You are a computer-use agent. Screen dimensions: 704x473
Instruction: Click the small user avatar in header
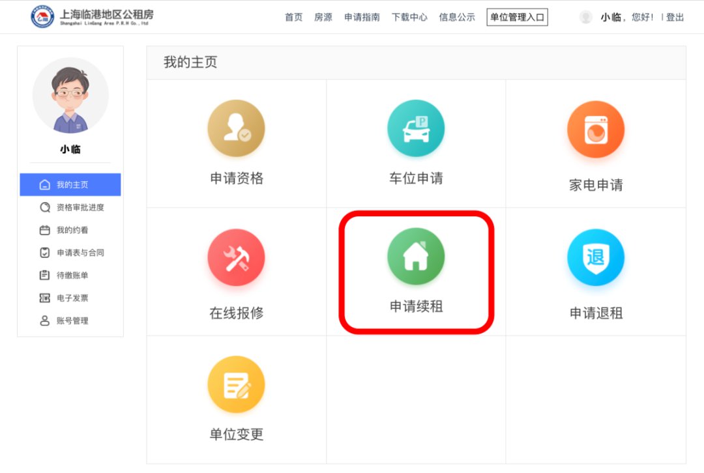[x=585, y=17]
